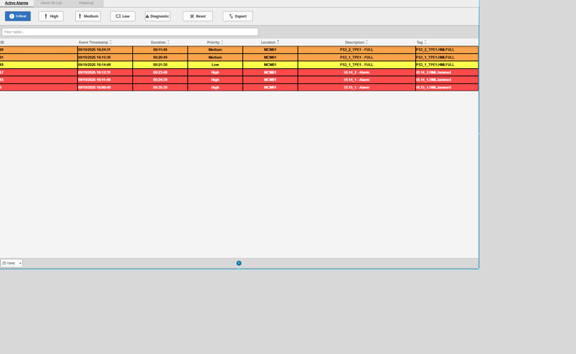
Task: Toggle the Low priority filter button
Action: tap(122, 16)
